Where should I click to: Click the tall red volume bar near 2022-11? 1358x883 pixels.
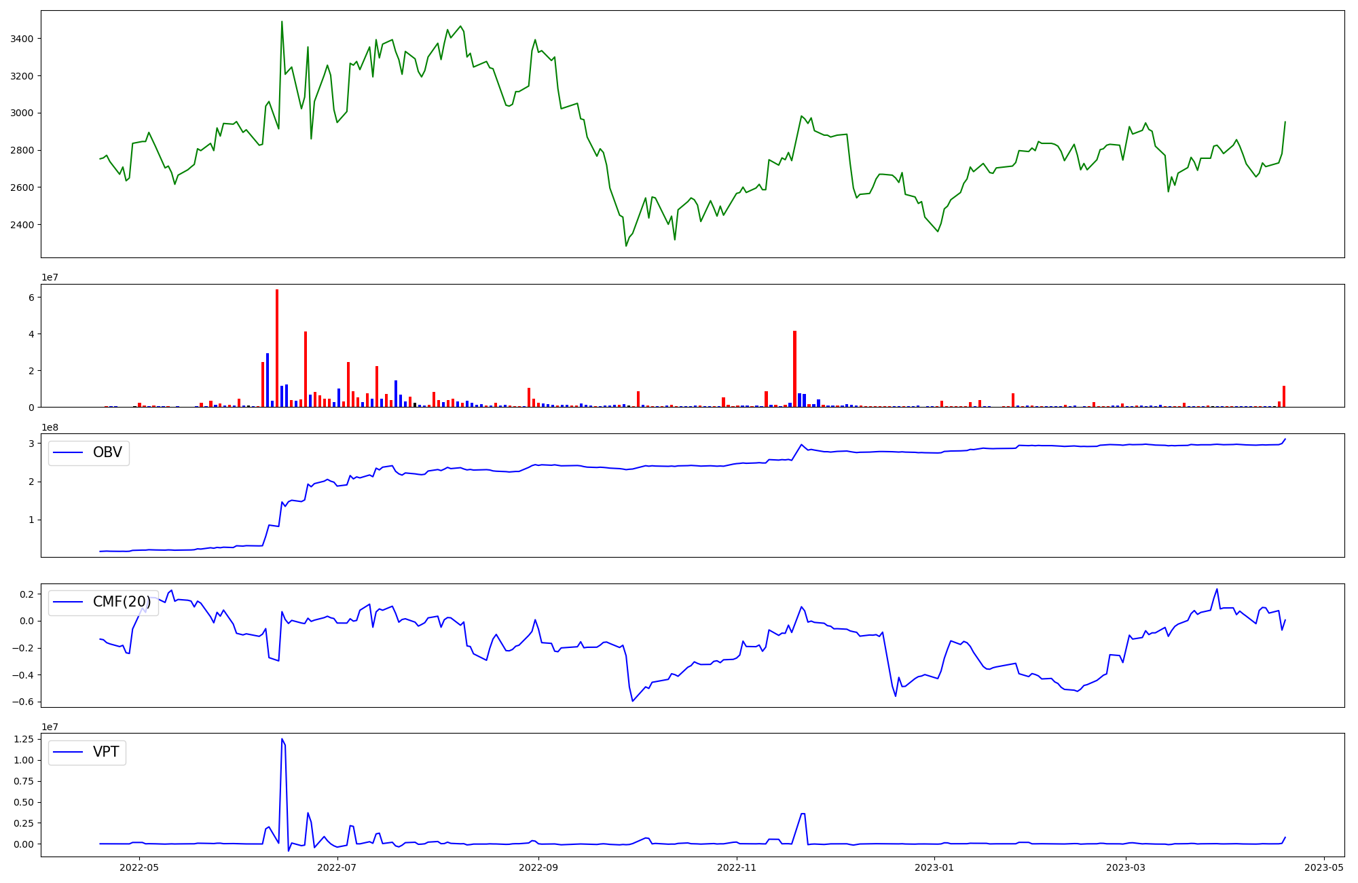coord(794,369)
